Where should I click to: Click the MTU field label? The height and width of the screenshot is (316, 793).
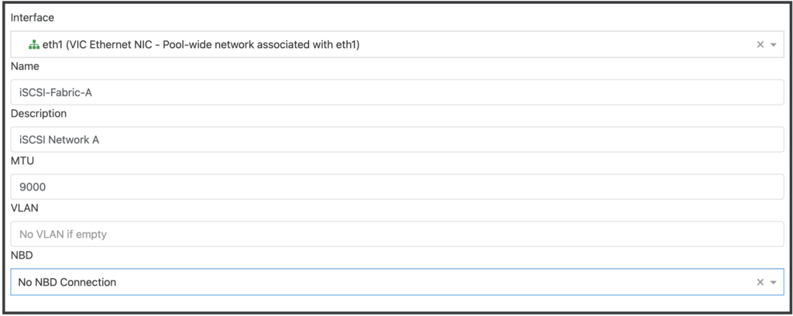pos(22,161)
